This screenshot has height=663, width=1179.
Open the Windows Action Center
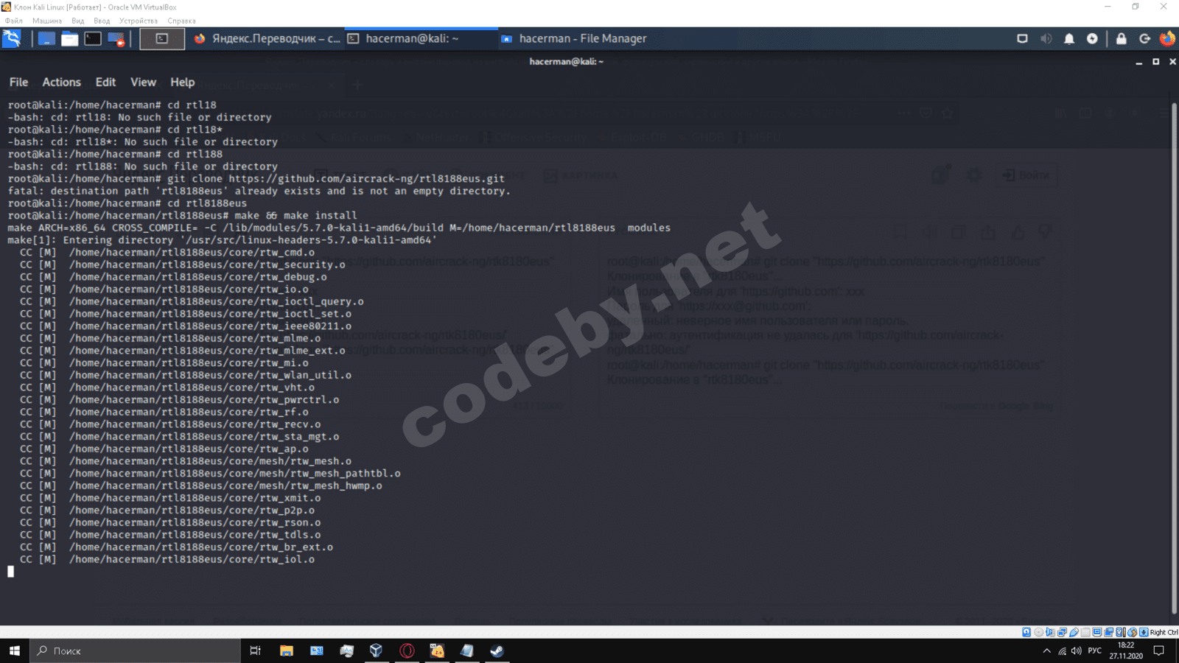(x=1159, y=650)
